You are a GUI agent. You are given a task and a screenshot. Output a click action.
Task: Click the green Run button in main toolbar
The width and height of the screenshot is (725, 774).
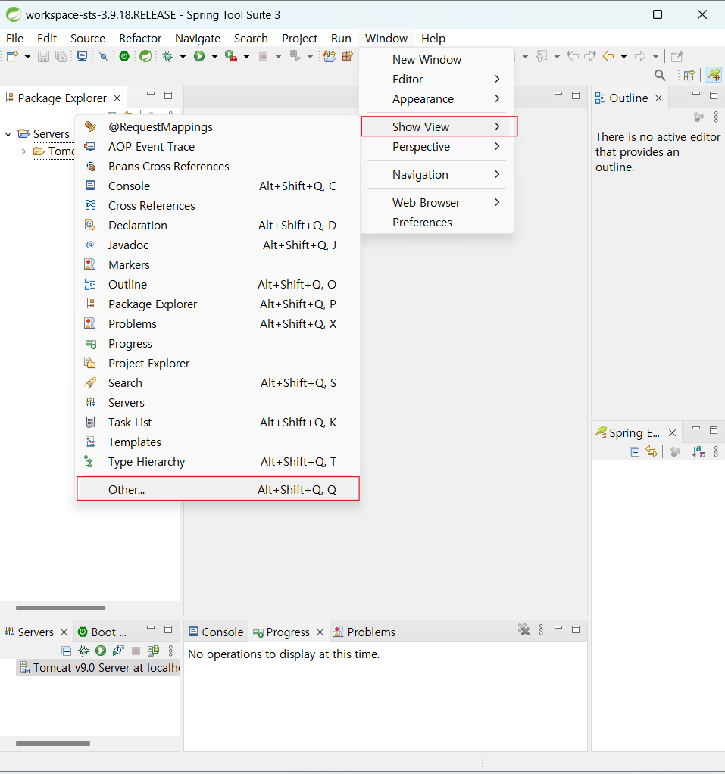(x=199, y=56)
